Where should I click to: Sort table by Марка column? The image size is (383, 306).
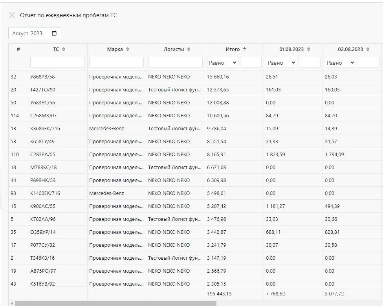coord(128,49)
